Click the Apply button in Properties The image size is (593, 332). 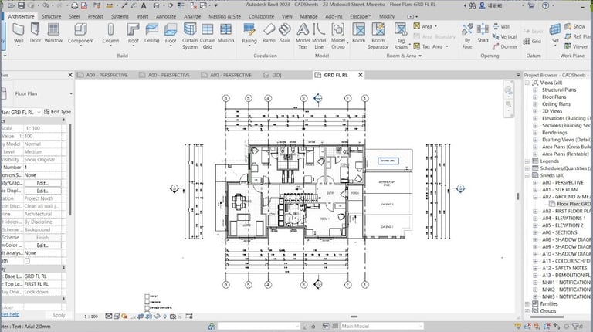coord(59,315)
